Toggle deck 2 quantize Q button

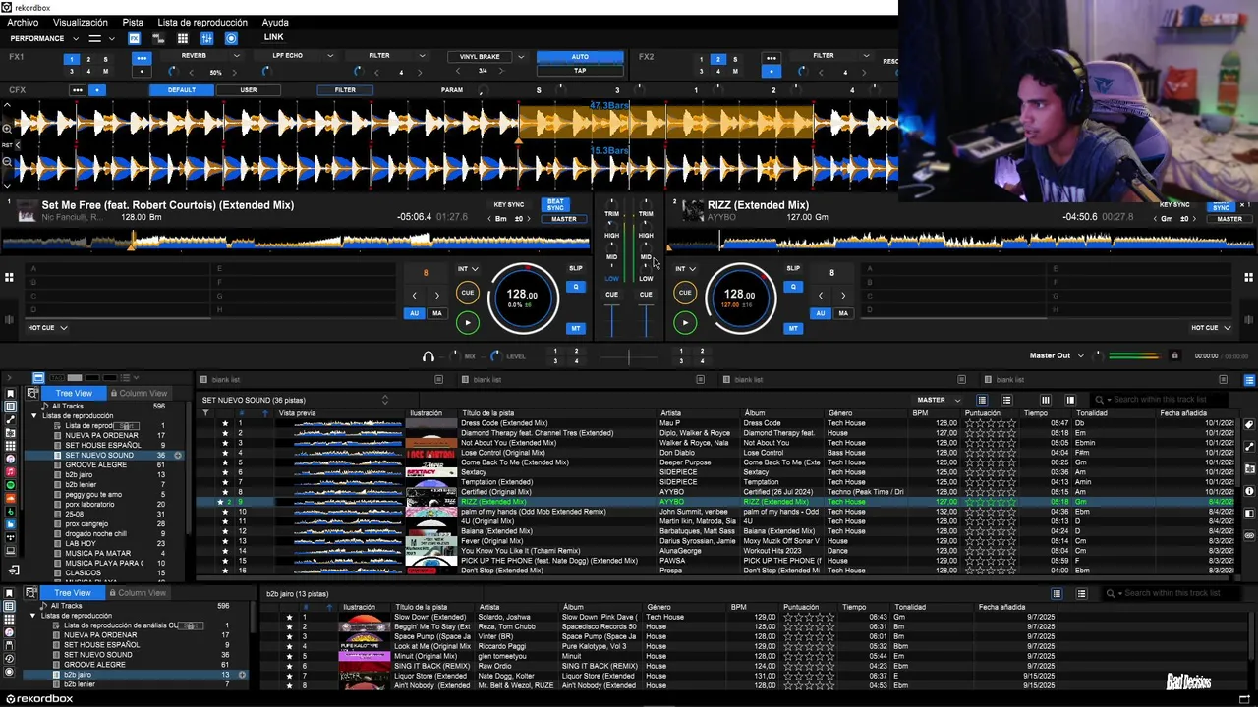coord(793,287)
